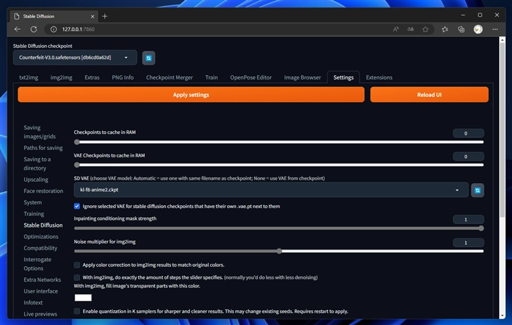512x325 pixels.
Task: Open the Extensions tab
Action: tap(379, 77)
